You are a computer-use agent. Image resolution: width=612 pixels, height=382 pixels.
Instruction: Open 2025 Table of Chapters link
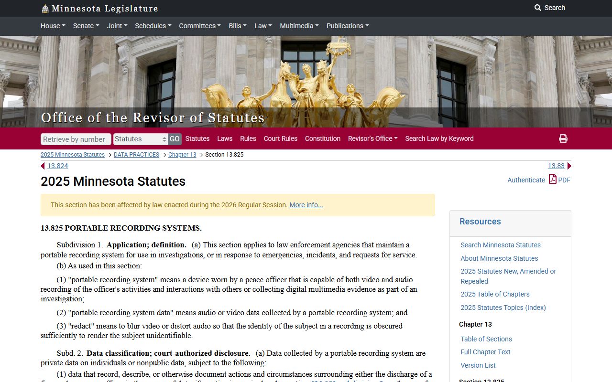495,294
